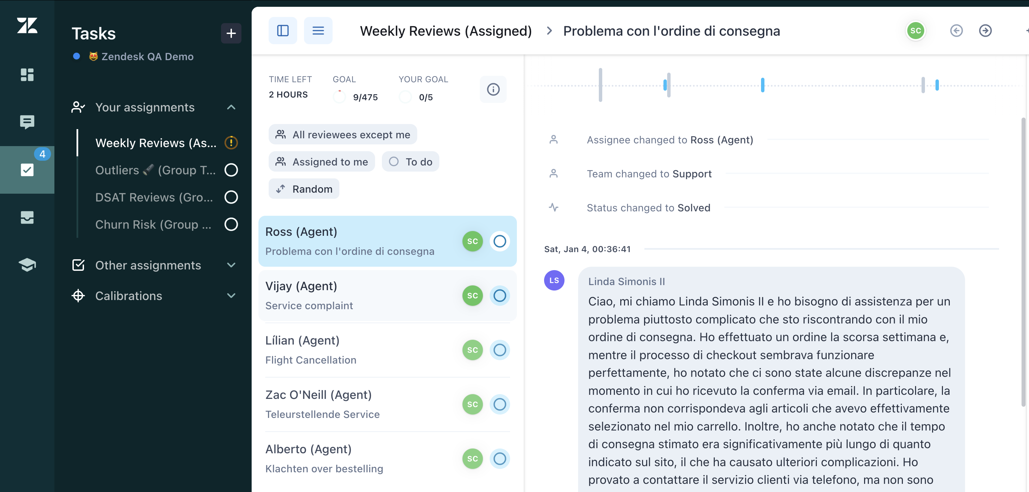Click Weekly Reviews (Assigned) breadcrumb

pyautogui.click(x=445, y=31)
